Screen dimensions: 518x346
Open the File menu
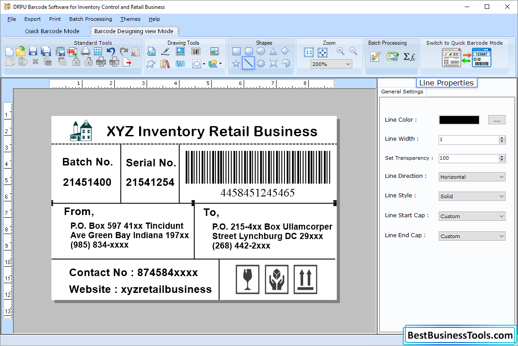tap(12, 19)
